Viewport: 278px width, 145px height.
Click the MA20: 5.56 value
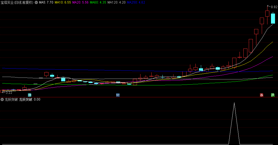(x=80, y=2)
